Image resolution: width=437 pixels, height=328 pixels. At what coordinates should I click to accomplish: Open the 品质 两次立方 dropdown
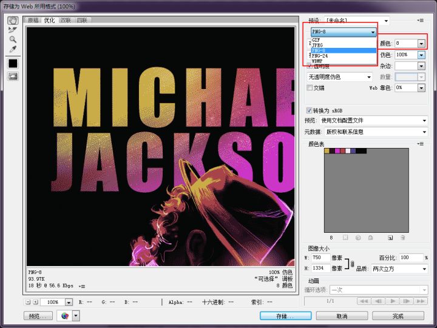(399, 269)
